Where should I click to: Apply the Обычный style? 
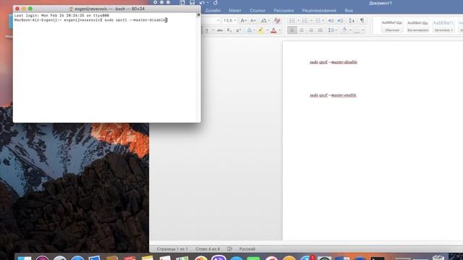click(392, 25)
